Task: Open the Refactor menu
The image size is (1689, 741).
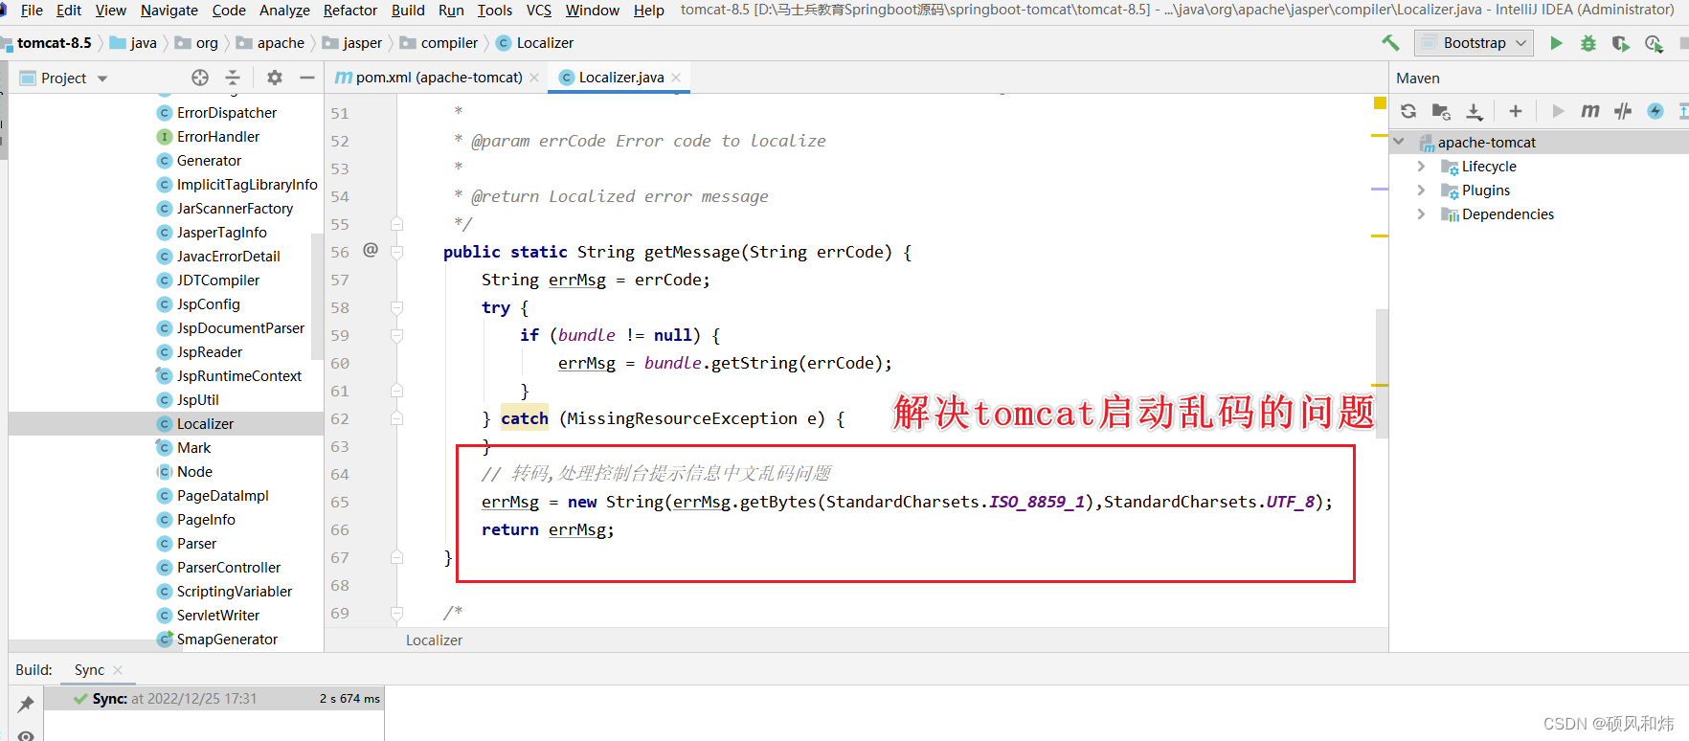Action: (x=350, y=10)
